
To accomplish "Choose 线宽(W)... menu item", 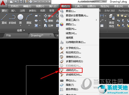I will point(79,33).
